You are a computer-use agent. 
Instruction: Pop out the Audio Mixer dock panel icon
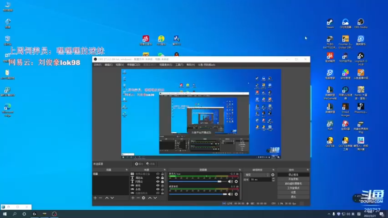click(x=240, y=170)
